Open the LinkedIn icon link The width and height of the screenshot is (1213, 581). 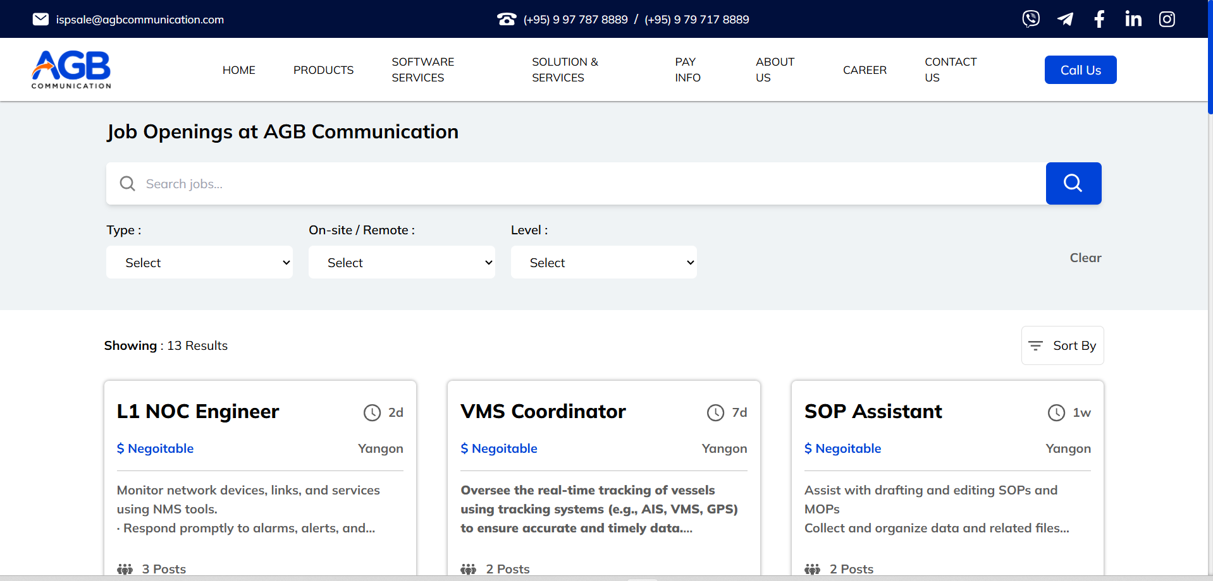click(x=1133, y=19)
